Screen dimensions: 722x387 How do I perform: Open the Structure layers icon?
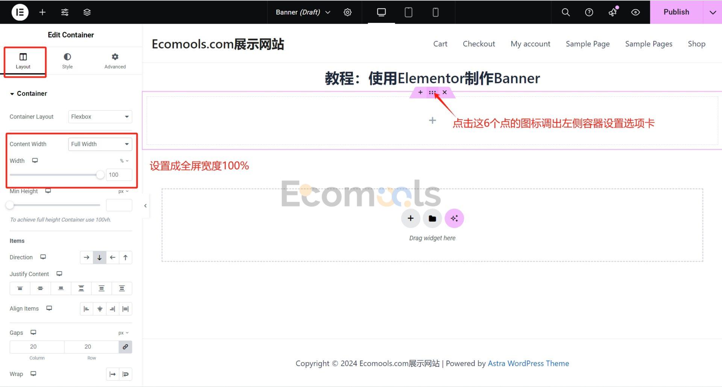coord(87,12)
